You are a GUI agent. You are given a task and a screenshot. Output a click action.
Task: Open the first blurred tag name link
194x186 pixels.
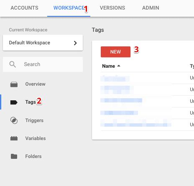(x=115, y=79)
